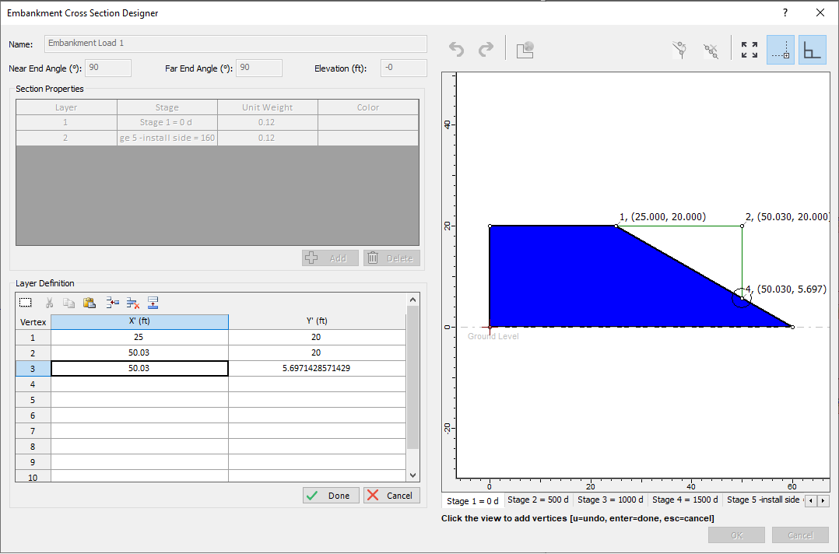
Task: Click the Done button
Action: (x=330, y=495)
